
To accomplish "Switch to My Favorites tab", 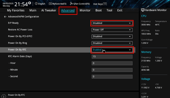I will [16, 10].
